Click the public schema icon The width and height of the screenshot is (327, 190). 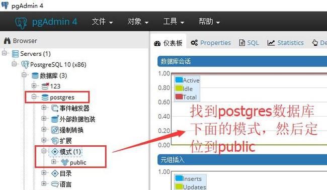[65, 162]
